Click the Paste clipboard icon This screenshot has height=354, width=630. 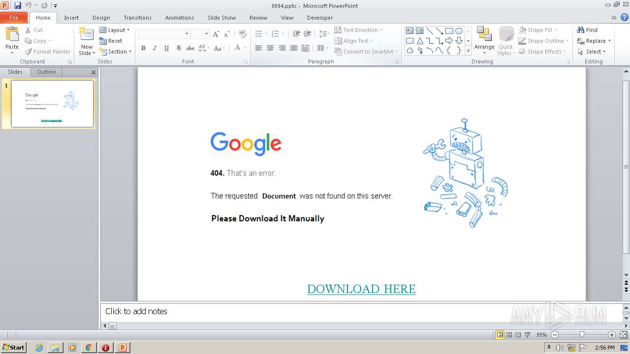pos(12,34)
